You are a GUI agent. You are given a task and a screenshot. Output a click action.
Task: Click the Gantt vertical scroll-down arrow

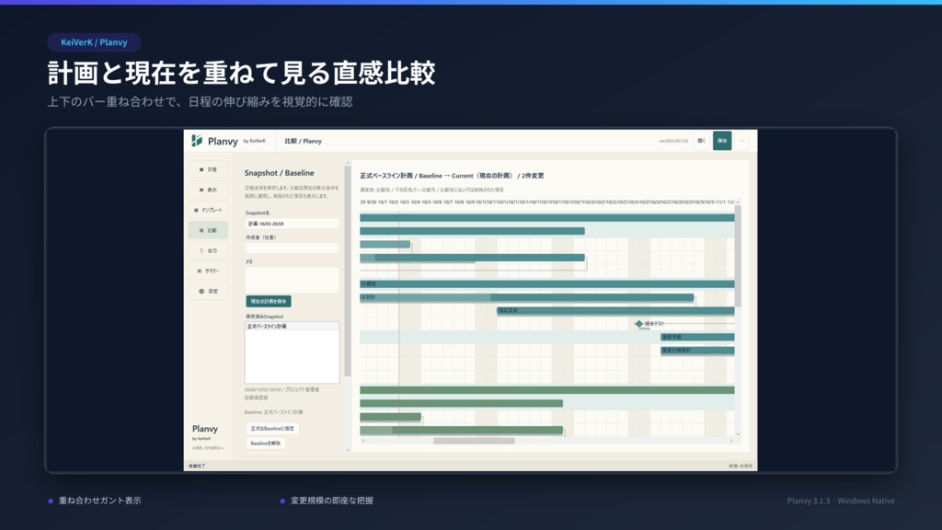click(x=738, y=434)
